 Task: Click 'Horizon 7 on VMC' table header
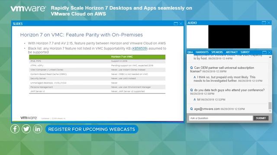122,56
